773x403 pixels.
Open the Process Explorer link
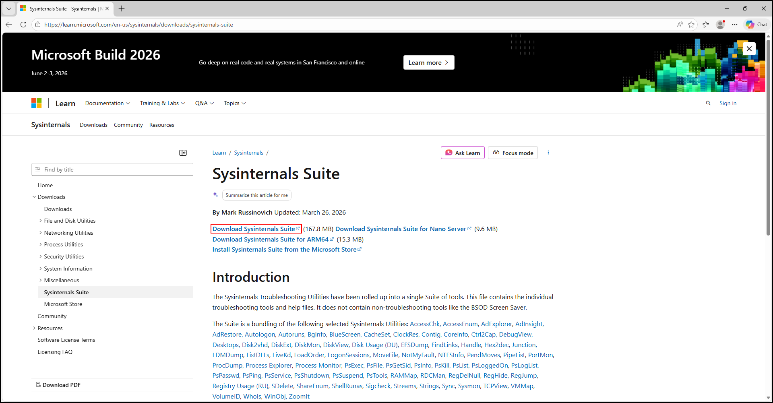pos(269,365)
